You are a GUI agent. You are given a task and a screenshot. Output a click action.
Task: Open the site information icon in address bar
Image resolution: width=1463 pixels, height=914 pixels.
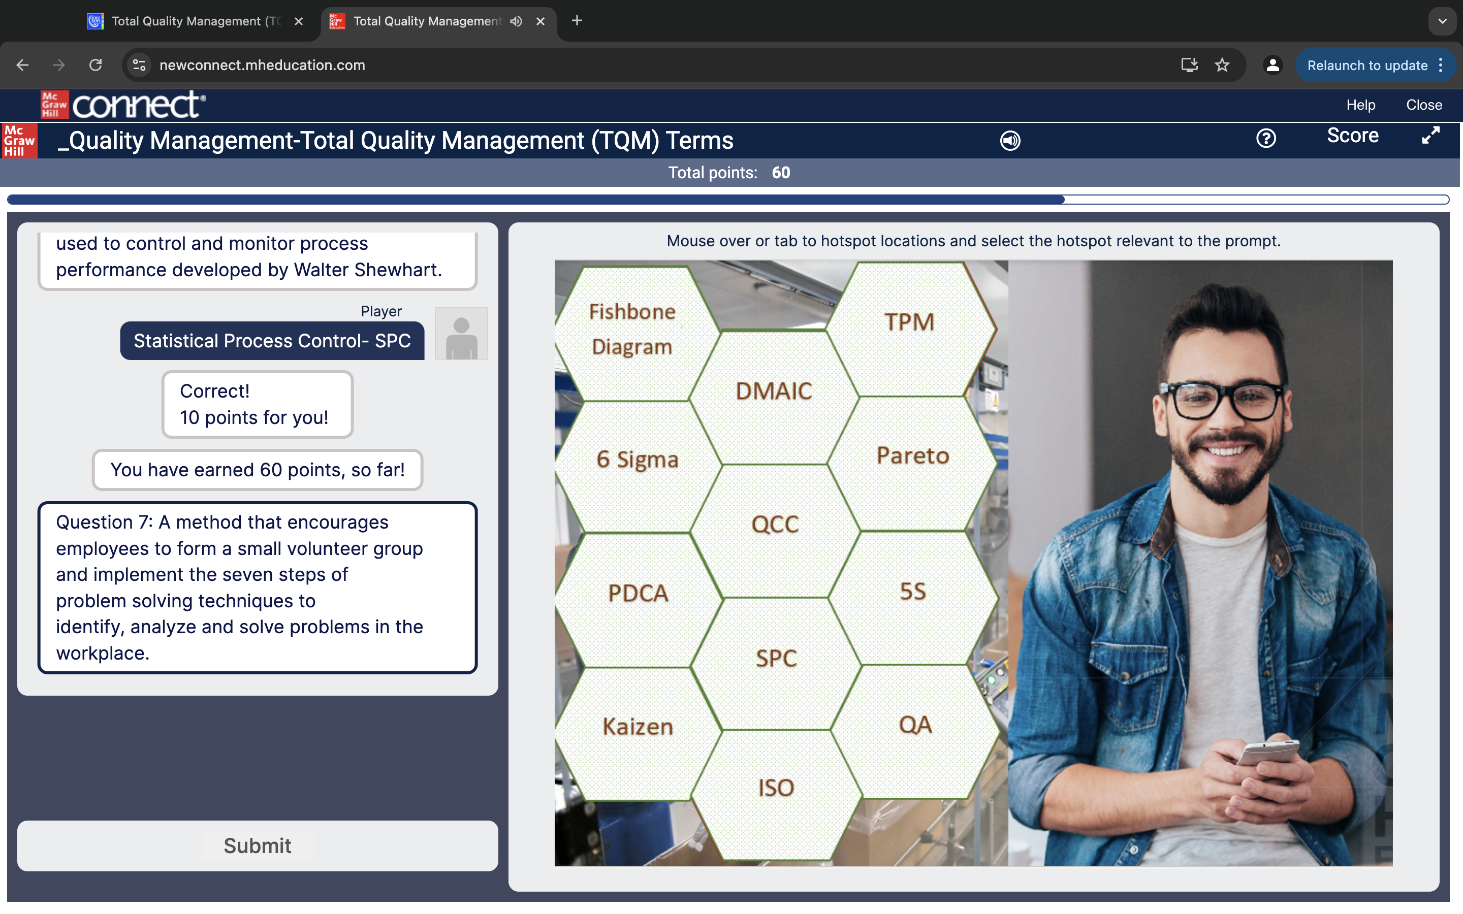pos(139,64)
